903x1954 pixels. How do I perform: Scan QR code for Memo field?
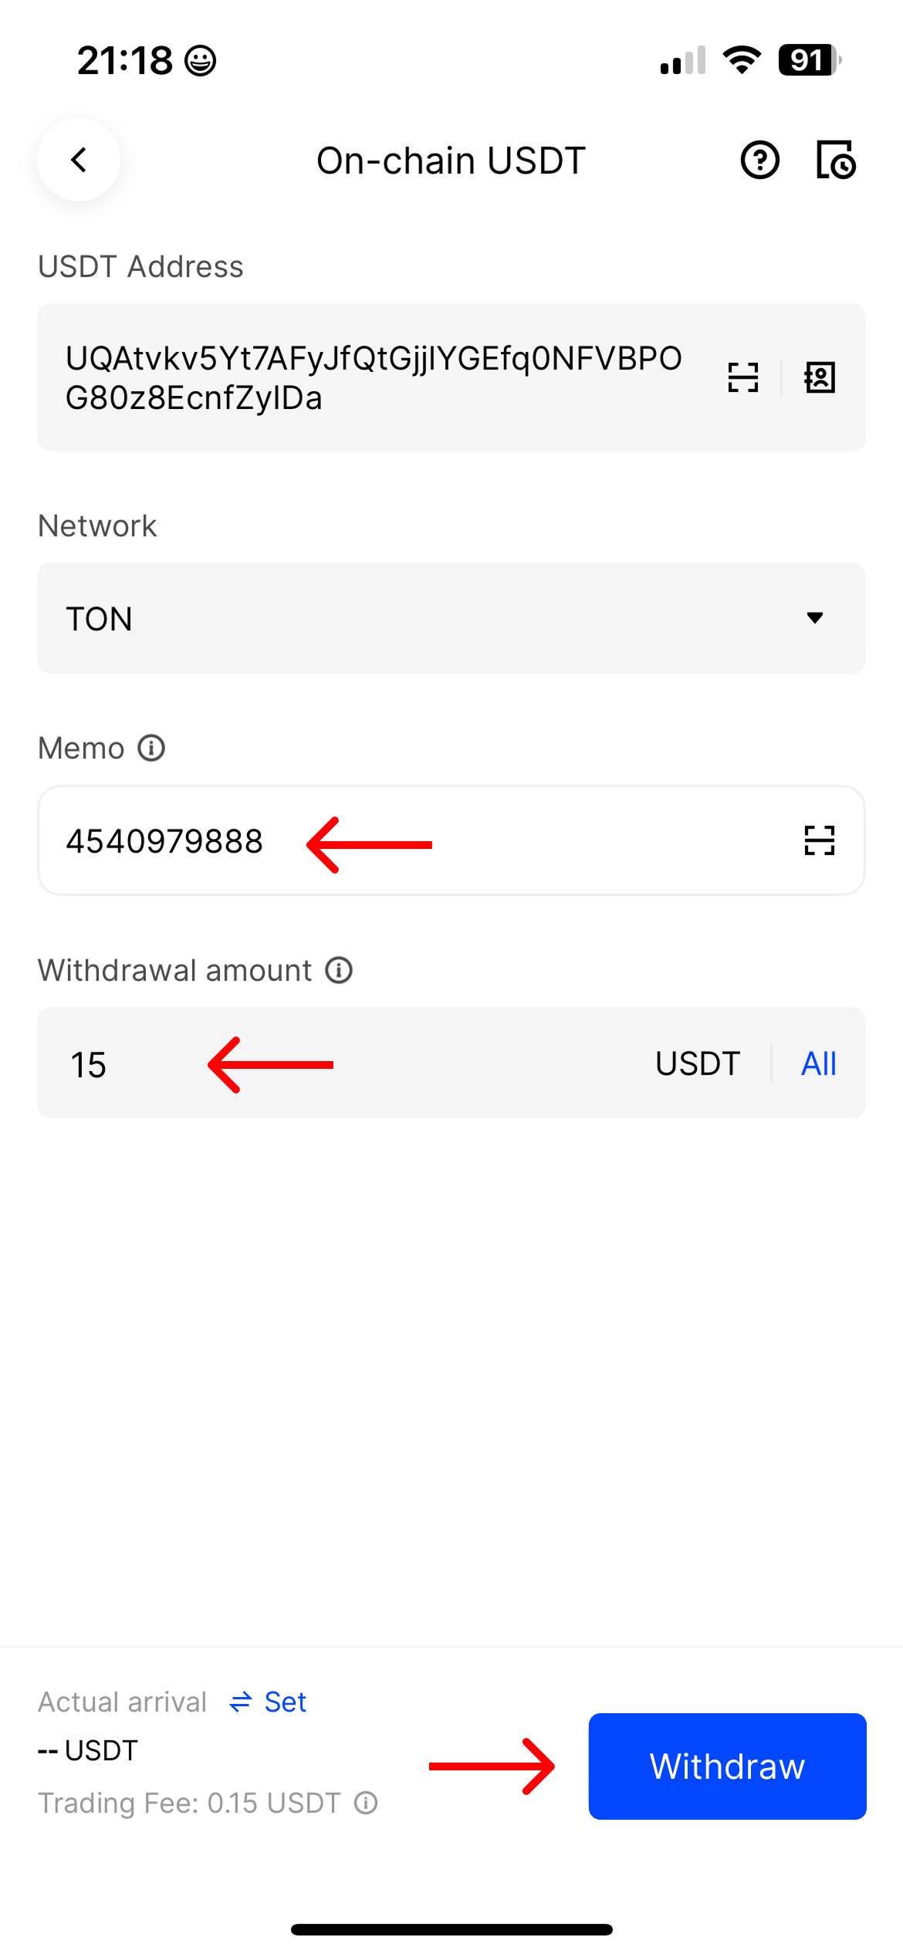point(819,840)
